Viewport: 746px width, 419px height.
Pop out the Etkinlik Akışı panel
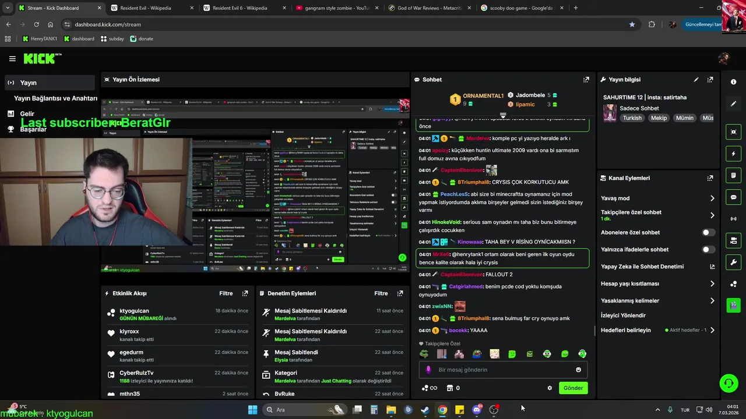pos(245,293)
